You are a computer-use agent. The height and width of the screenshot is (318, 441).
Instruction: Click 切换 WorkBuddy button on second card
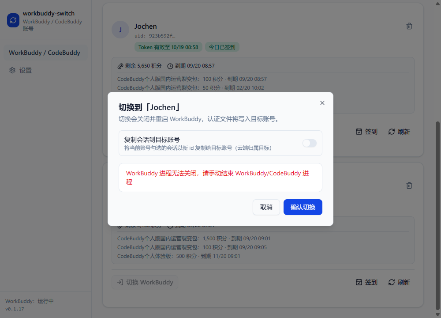pyautogui.click(x=145, y=282)
